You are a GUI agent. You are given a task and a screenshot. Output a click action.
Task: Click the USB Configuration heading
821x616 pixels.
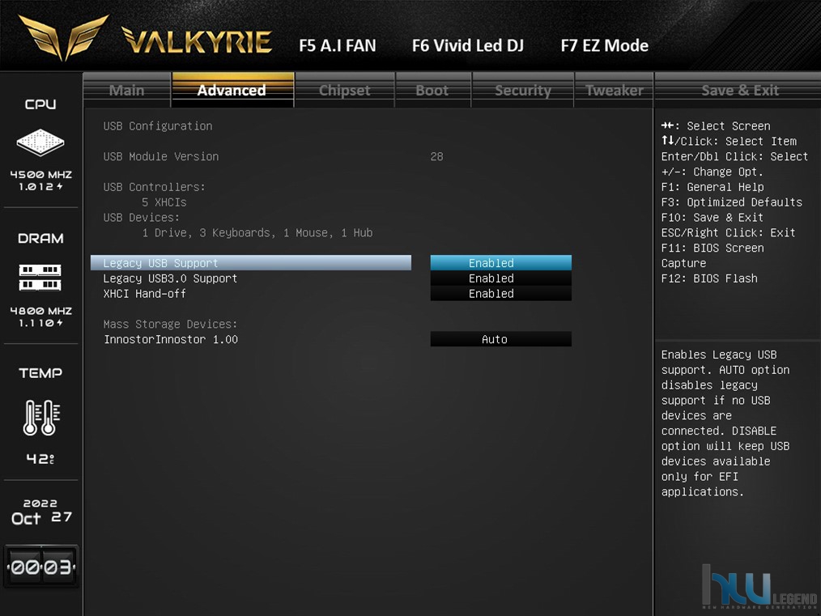click(158, 126)
